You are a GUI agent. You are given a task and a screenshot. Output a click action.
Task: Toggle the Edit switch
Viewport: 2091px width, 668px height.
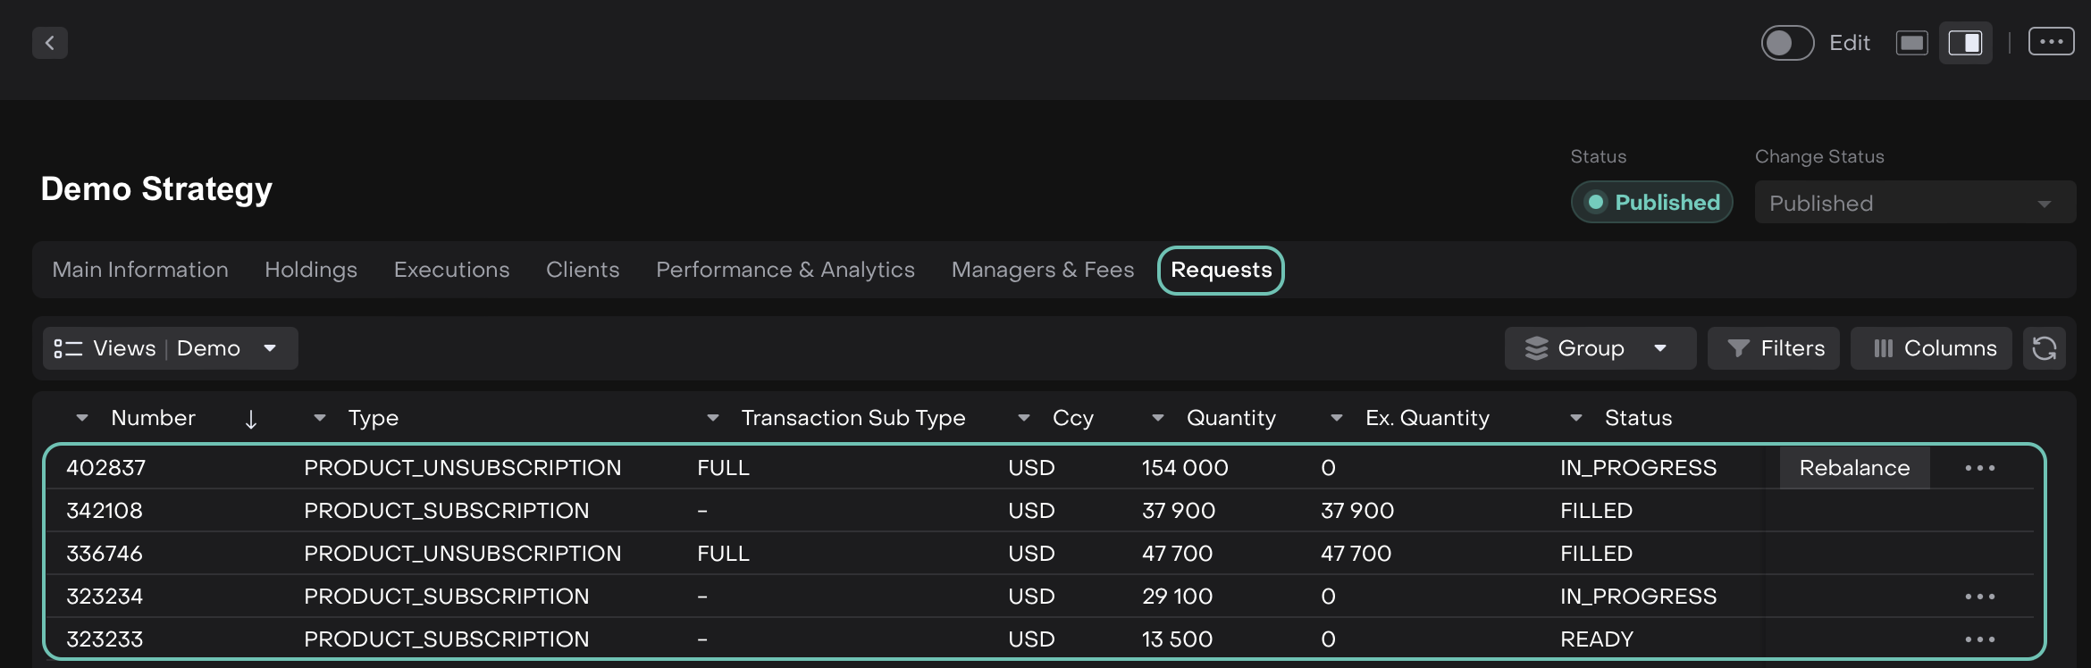[x=1787, y=43]
